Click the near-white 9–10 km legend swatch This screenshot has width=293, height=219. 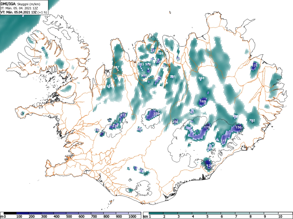(271, 213)
